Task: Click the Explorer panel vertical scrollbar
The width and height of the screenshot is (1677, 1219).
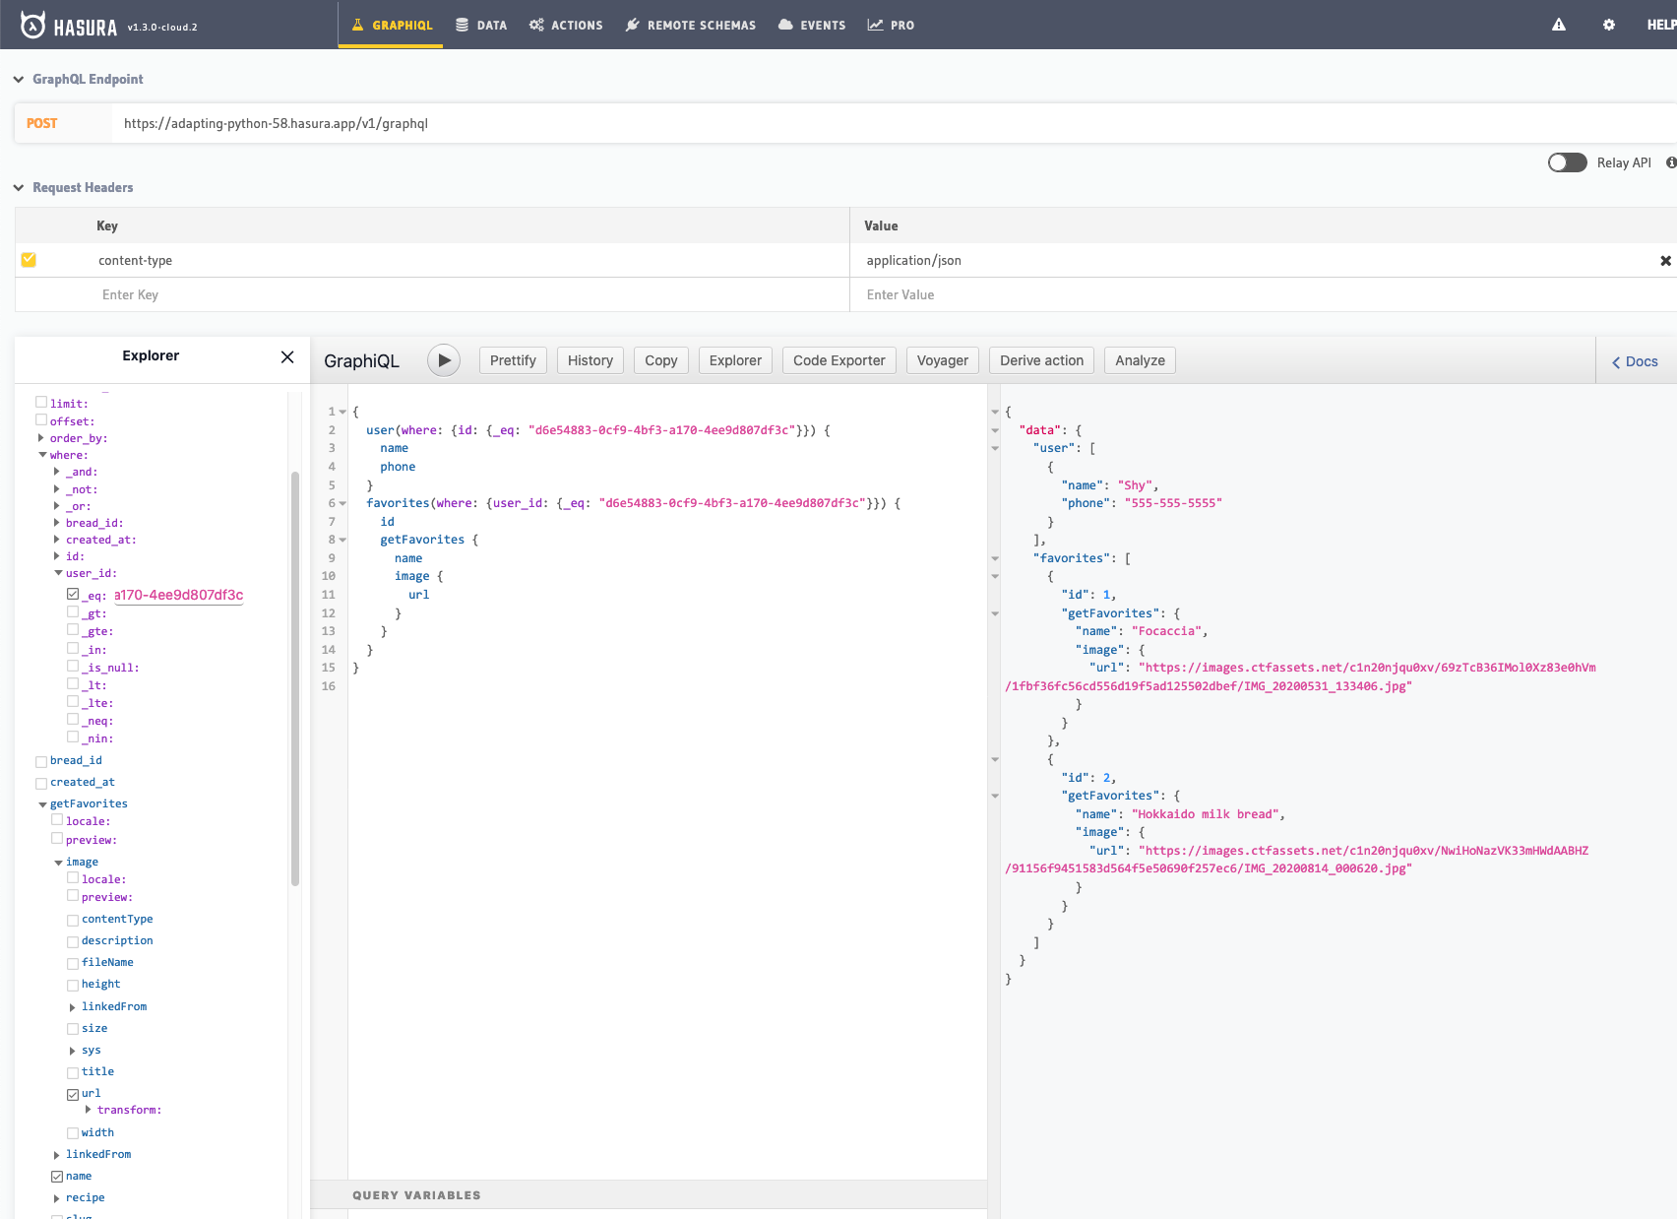Action: click(x=294, y=679)
